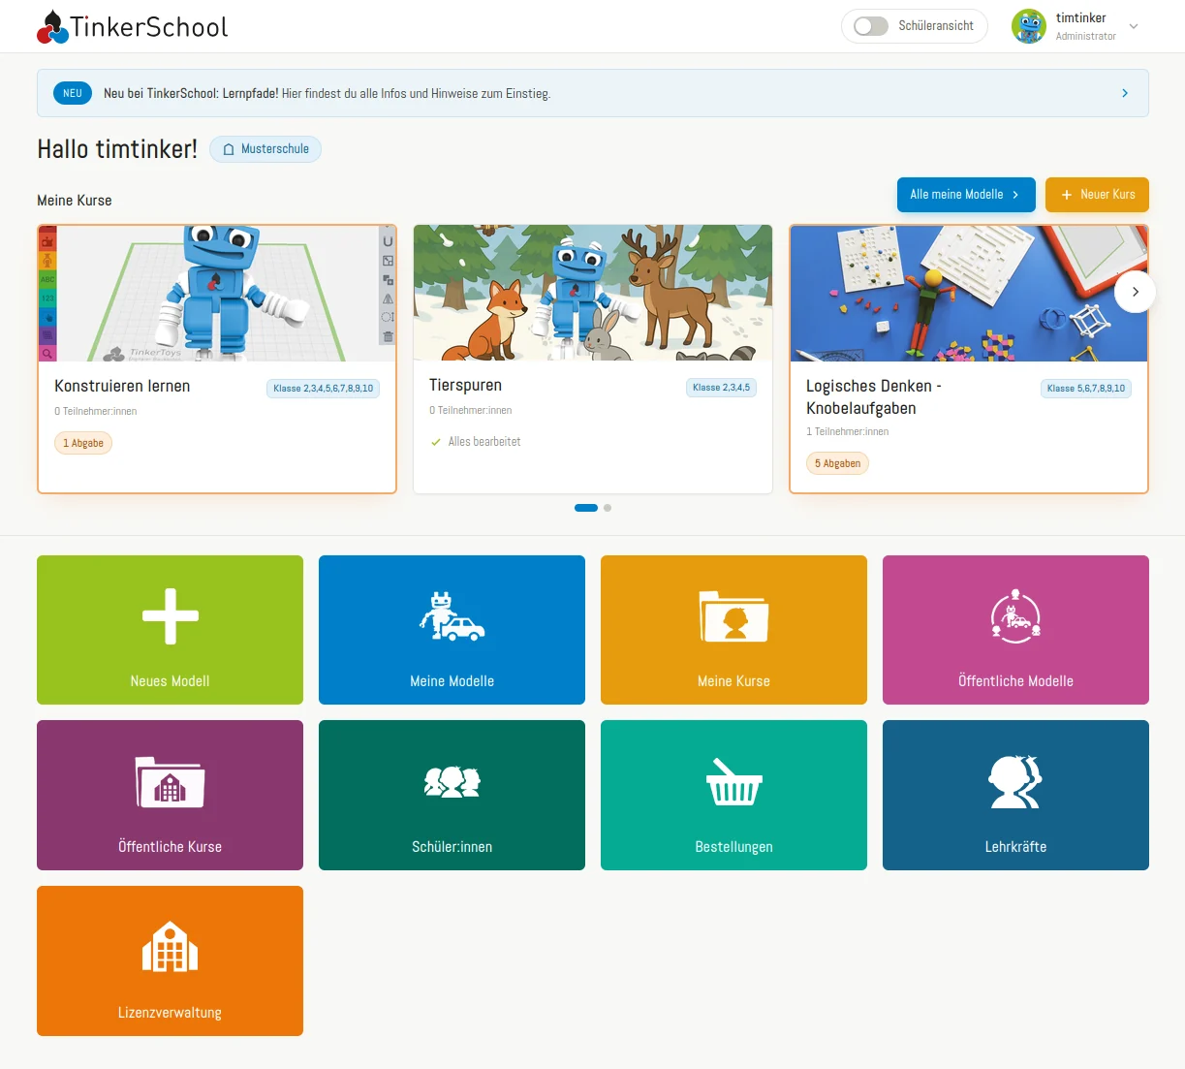Expand the Lernpfade news banner chevron
The width and height of the screenshot is (1185, 1069).
(1125, 93)
